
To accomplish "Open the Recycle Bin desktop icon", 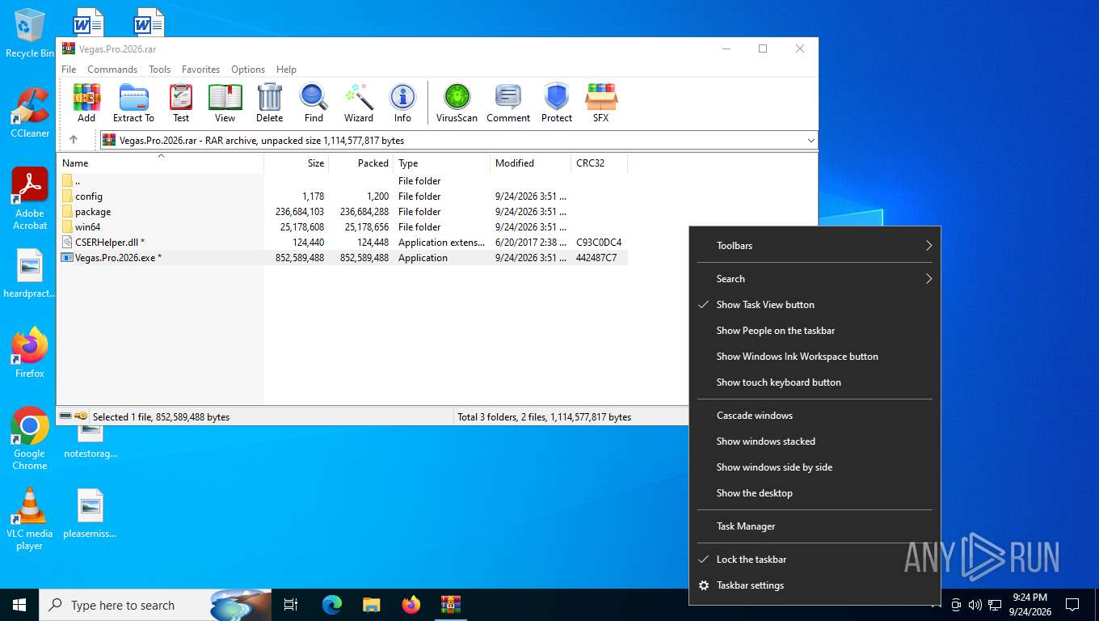I will point(30,32).
